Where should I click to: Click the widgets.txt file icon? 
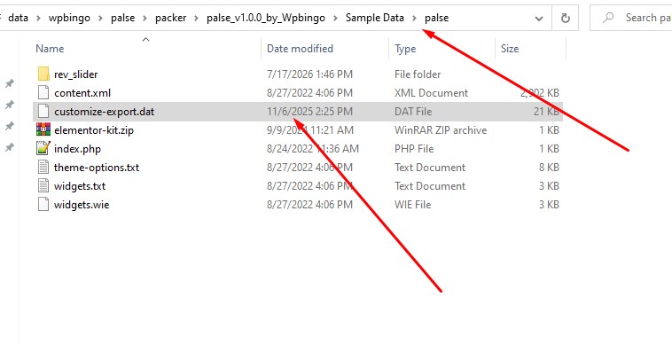[43, 186]
